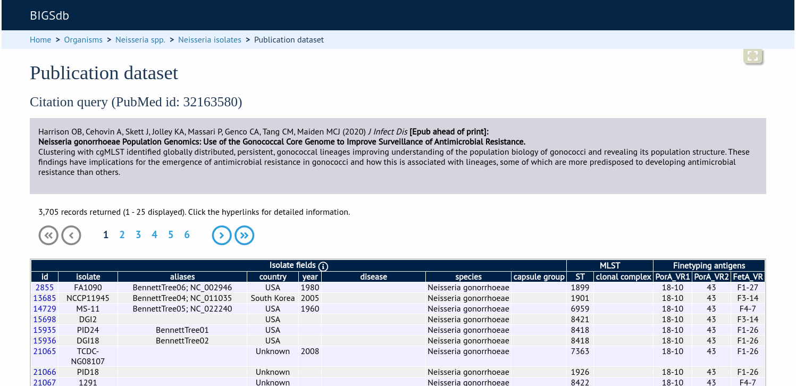Click the species column header
Image resolution: width=796 pixels, height=386 pixels.
click(x=468, y=277)
